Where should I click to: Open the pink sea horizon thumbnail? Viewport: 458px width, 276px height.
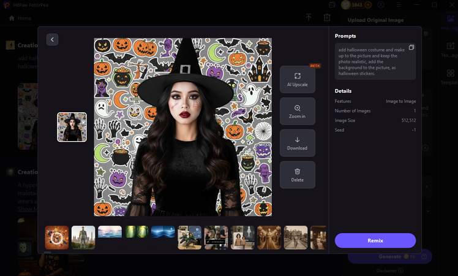pyautogui.click(x=110, y=231)
